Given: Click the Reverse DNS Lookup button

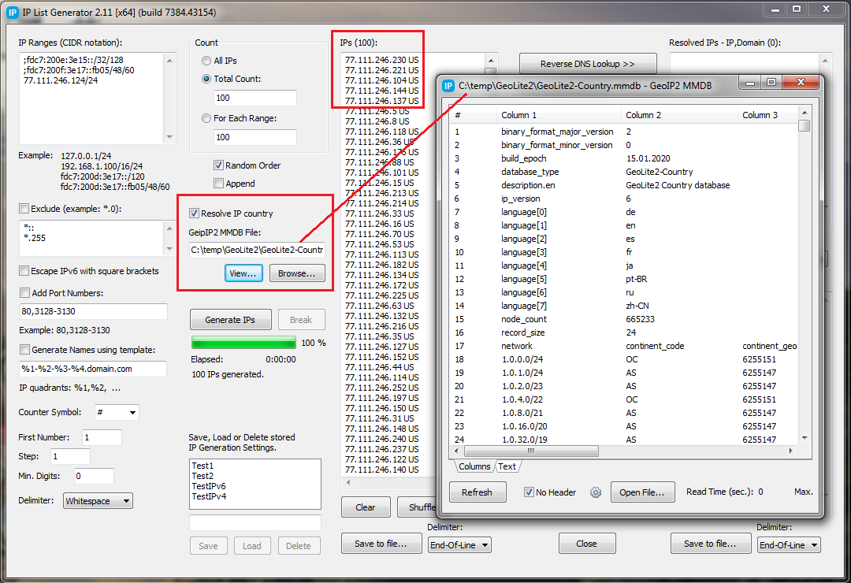Looking at the screenshot, I should coord(587,64).
